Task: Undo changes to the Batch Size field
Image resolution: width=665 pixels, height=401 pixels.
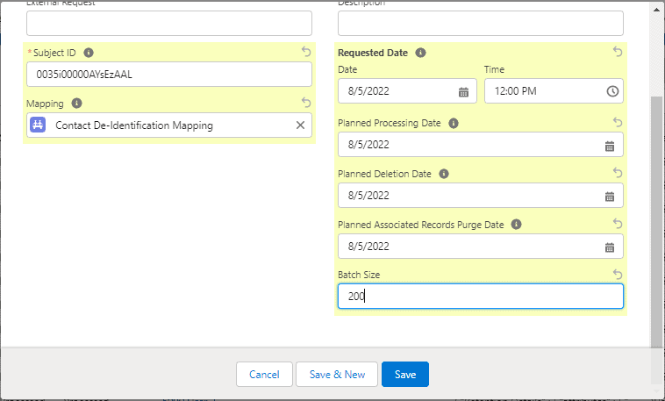Action: pyautogui.click(x=617, y=275)
